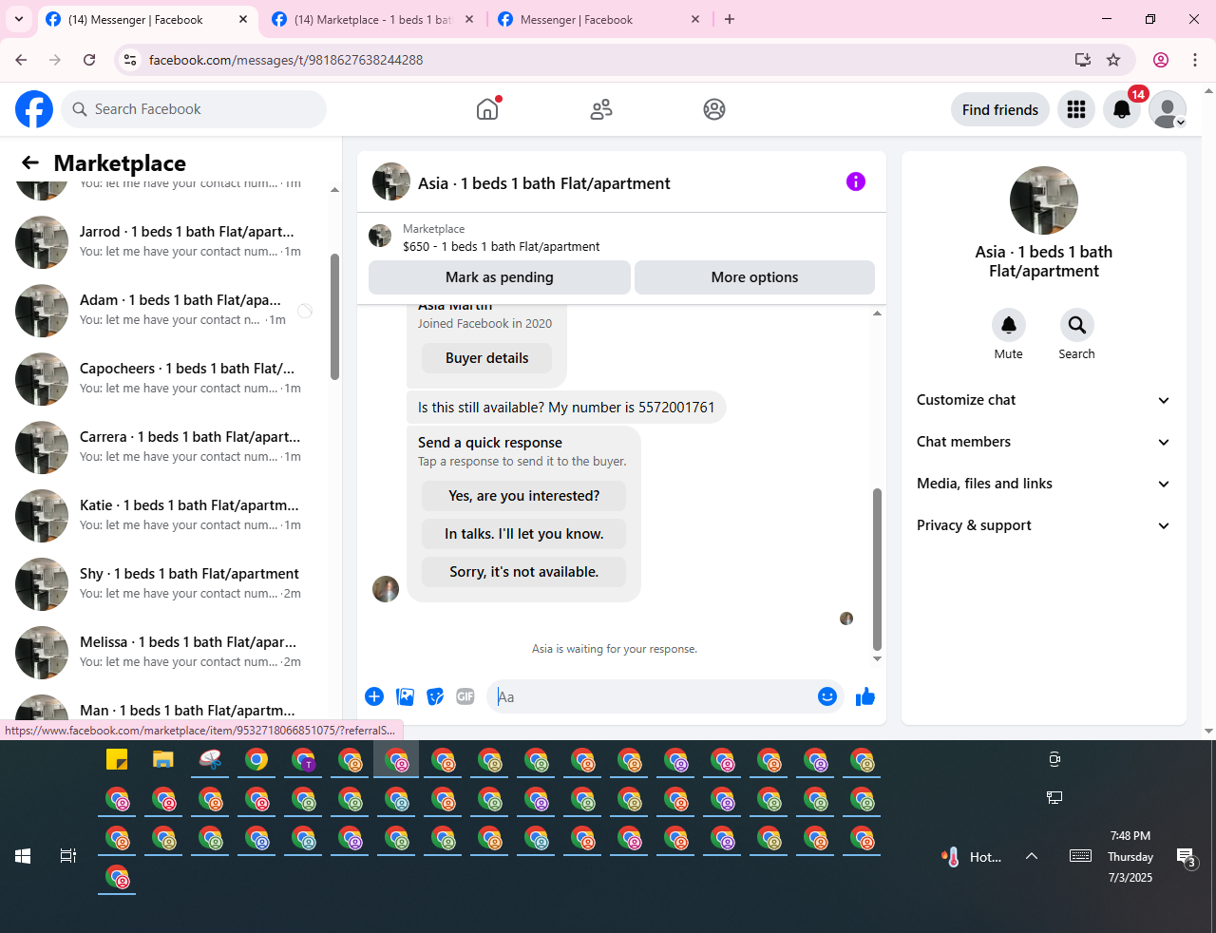
Task: Go to the Home feed icon
Action: [487, 109]
